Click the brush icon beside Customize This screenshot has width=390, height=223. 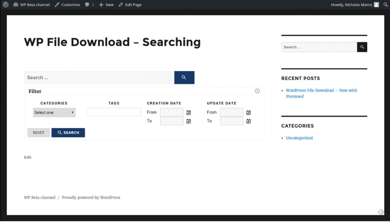point(57,5)
